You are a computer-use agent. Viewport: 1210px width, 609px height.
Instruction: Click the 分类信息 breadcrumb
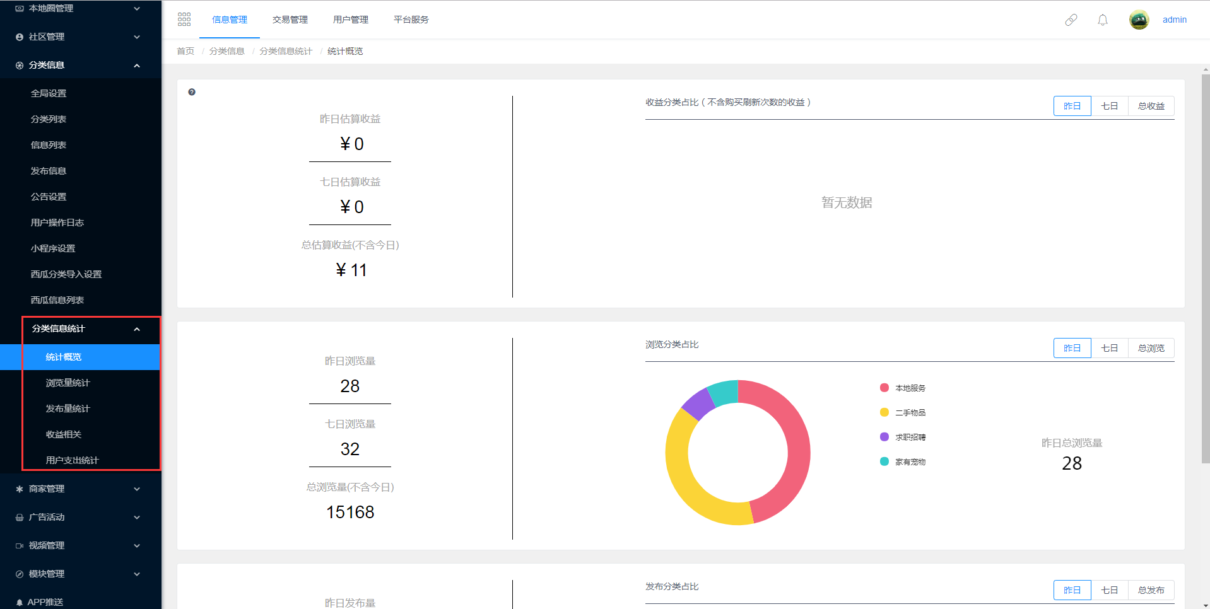[x=227, y=51]
